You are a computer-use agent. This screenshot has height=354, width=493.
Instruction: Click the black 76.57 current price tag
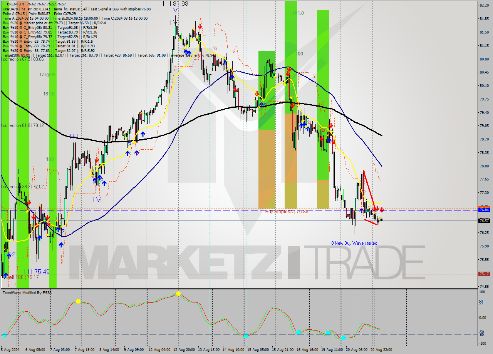tap(484, 220)
